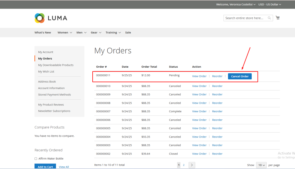Open the Show 10 per page dropdown
The image size is (295, 169).
click(x=261, y=165)
